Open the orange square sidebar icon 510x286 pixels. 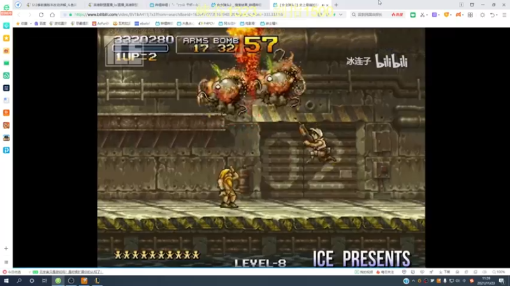[x=6, y=112]
